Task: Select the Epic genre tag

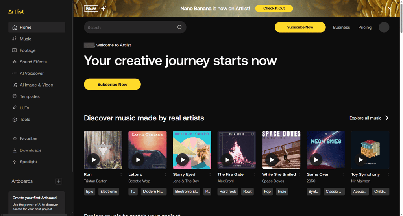Action: (89, 192)
